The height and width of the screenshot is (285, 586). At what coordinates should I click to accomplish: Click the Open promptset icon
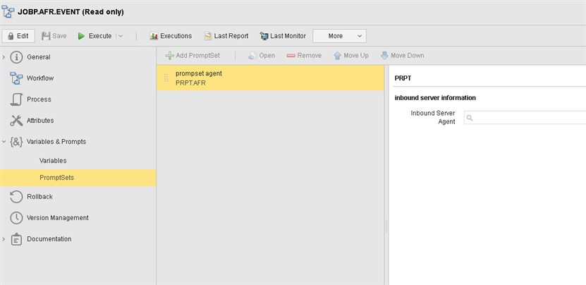pos(252,56)
